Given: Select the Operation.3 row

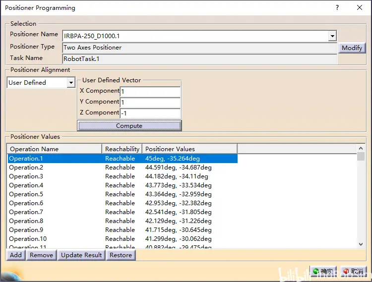Looking at the screenshot, I should (x=123, y=176).
